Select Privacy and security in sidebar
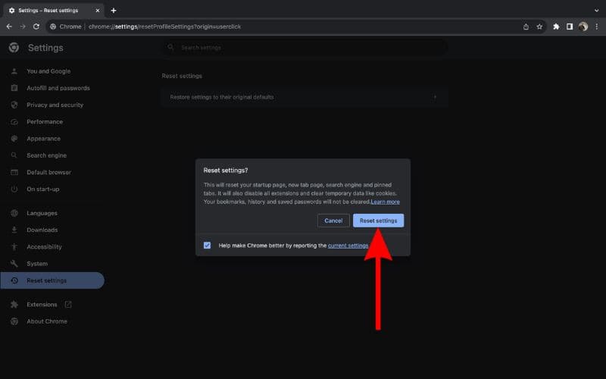This screenshot has width=606, height=379. click(x=55, y=105)
